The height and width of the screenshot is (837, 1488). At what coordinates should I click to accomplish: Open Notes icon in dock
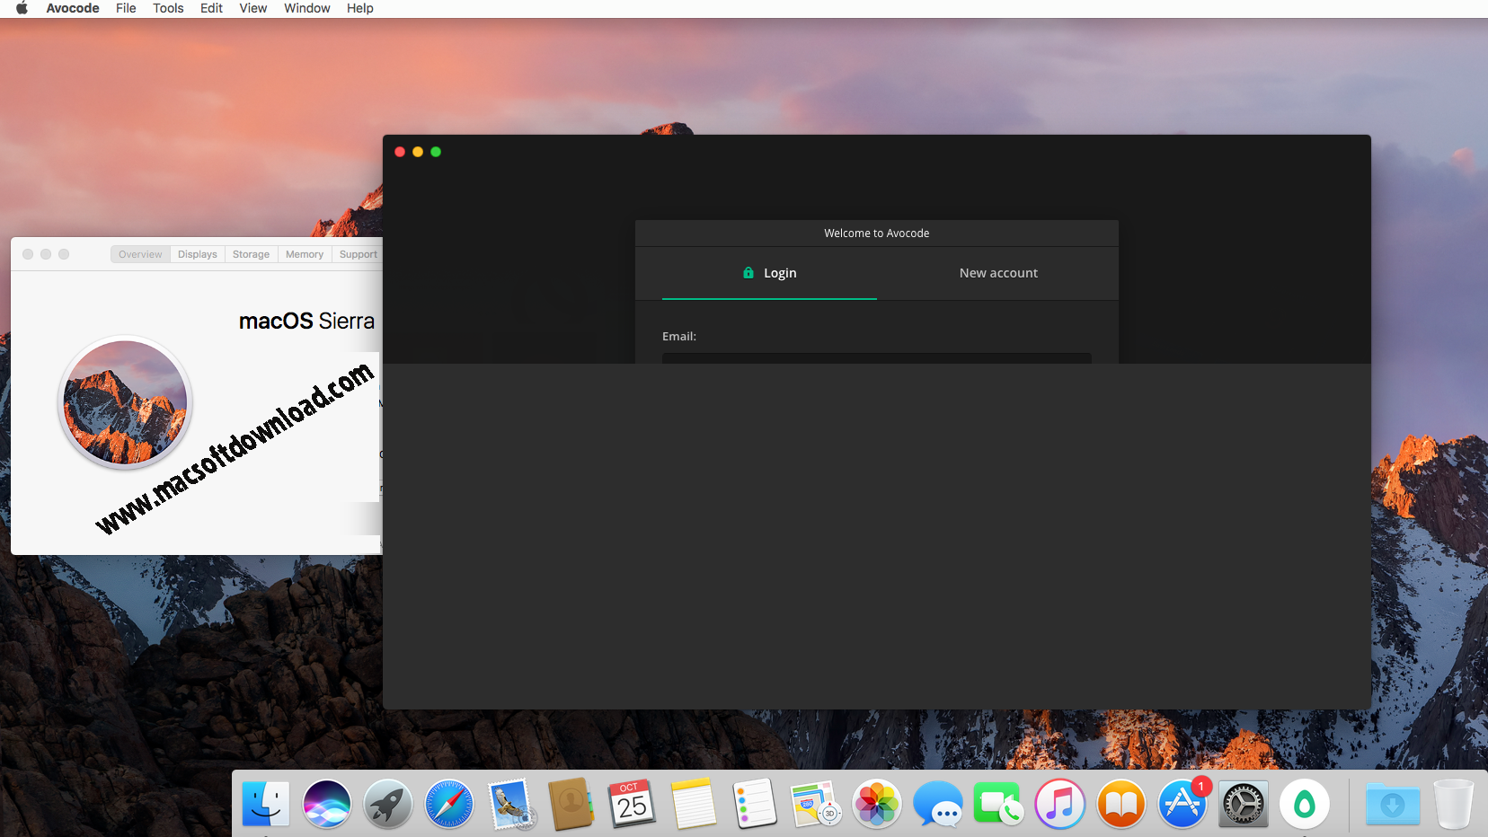[694, 804]
